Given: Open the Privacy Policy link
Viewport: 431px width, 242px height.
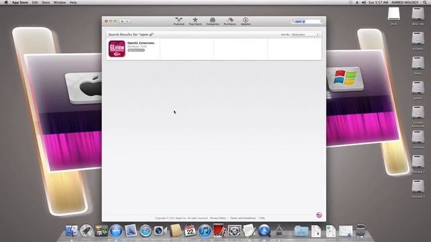Looking at the screenshot, I should (x=218, y=218).
